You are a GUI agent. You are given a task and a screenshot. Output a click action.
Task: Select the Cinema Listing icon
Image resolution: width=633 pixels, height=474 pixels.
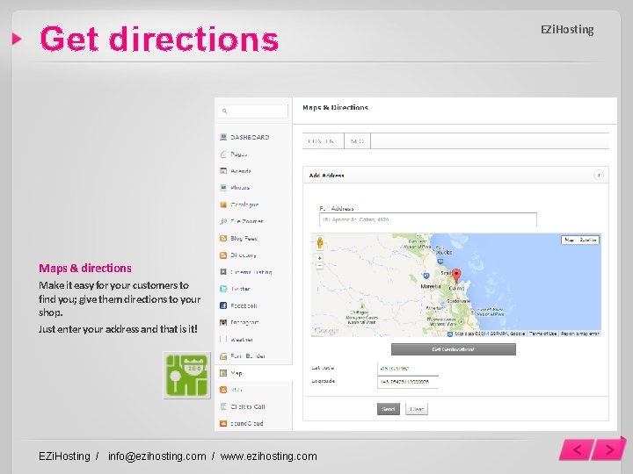point(223,272)
